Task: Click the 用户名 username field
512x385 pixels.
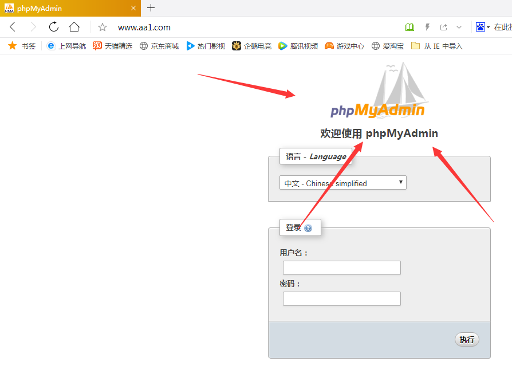Action: click(341, 268)
